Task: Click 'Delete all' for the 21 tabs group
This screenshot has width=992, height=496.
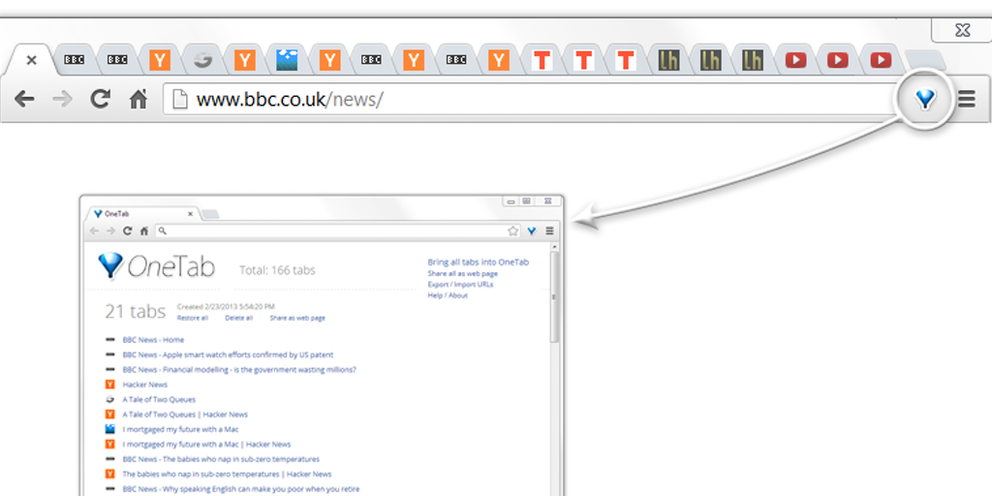Action: pyautogui.click(x=238, y=318)
